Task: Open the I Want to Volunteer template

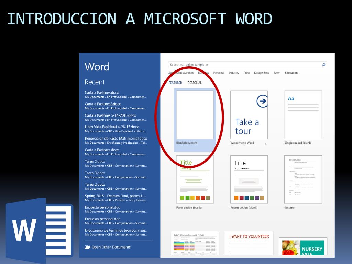Action: click(x=249, y=243)
